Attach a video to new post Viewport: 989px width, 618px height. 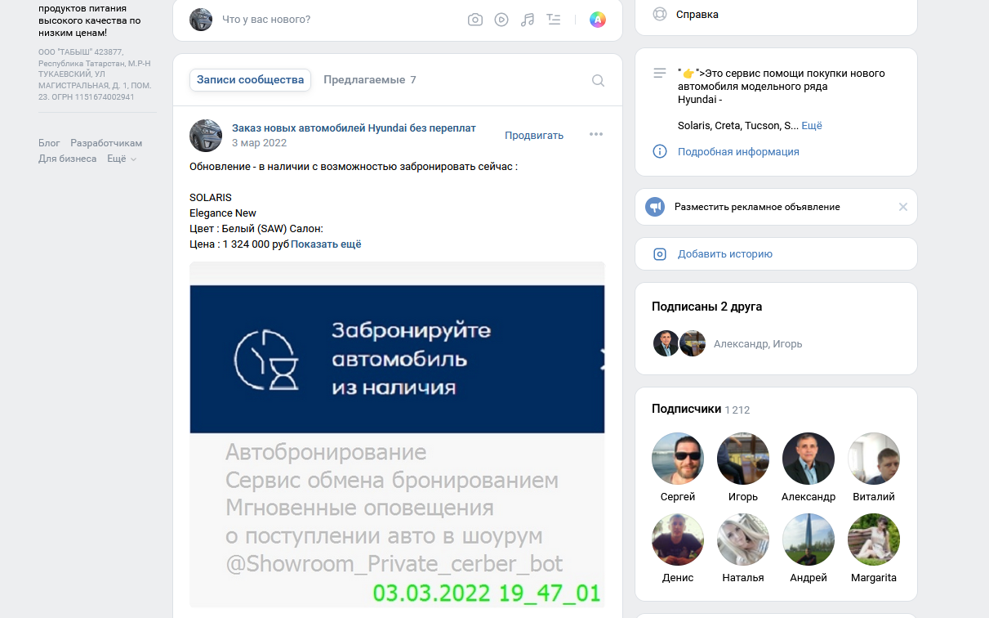point(501,20)
